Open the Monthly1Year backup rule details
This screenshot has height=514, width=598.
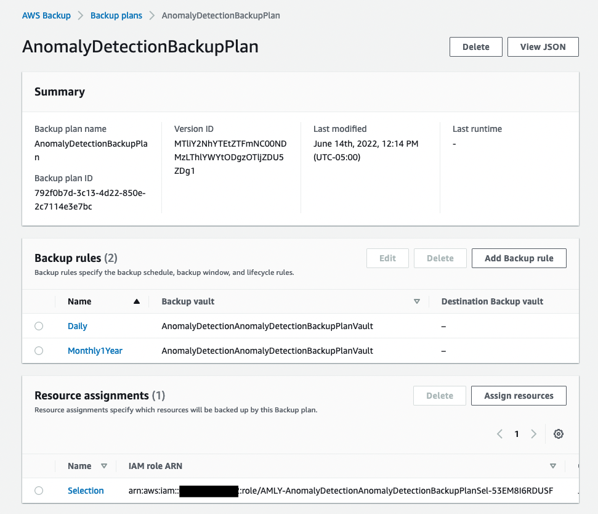(x=95, y=350)
